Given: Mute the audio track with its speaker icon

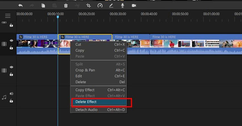Looking at the screenshot, I should point(11,94).
